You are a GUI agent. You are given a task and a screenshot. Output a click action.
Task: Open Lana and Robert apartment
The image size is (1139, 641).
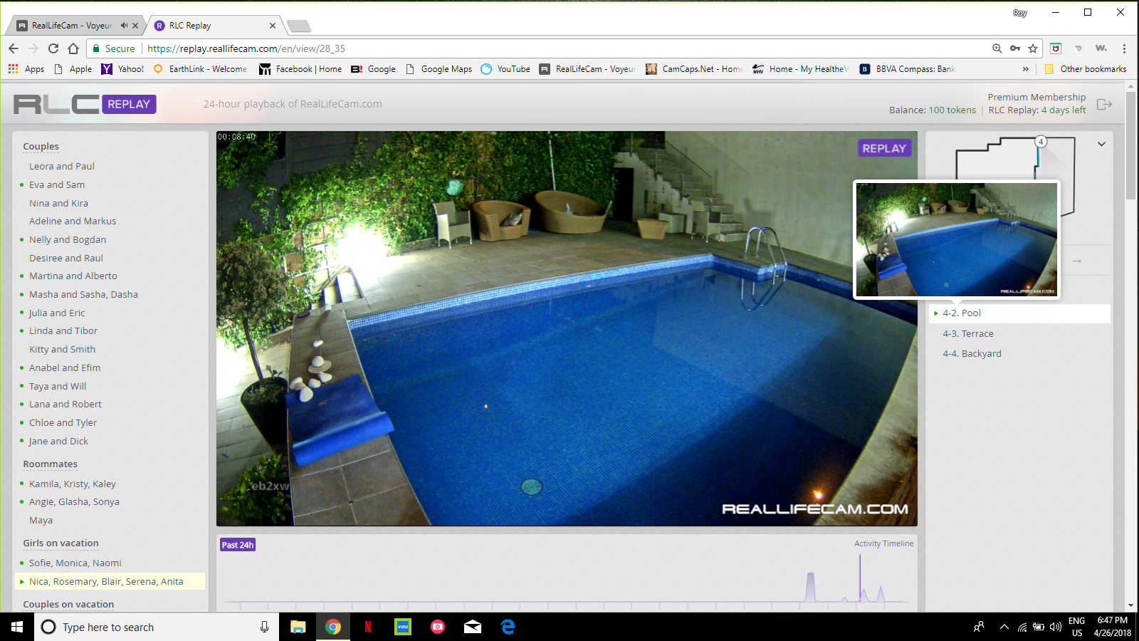click(x=65, y=405)
